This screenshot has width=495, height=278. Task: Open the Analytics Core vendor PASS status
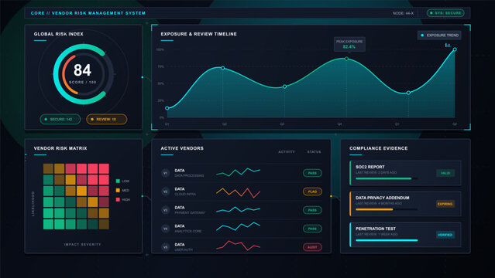312,229
